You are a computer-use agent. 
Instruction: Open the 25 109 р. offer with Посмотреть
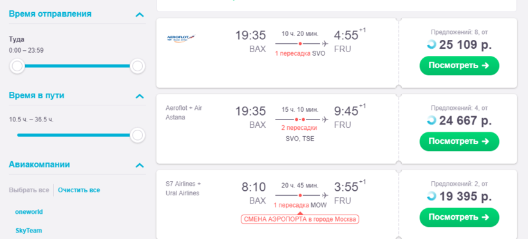tap(459, 66)
